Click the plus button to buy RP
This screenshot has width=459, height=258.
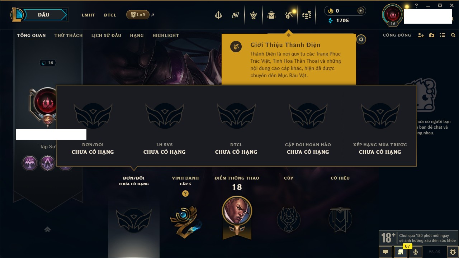361,11
